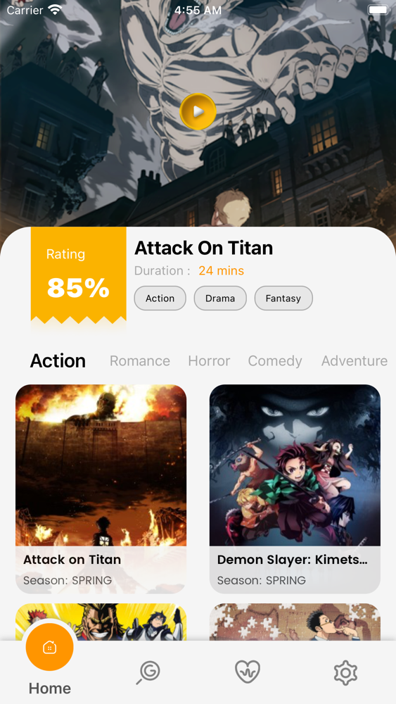Screen dimensions: 396x704
Task: Play the Attack On Titan trailer
Action: point(198,111)
